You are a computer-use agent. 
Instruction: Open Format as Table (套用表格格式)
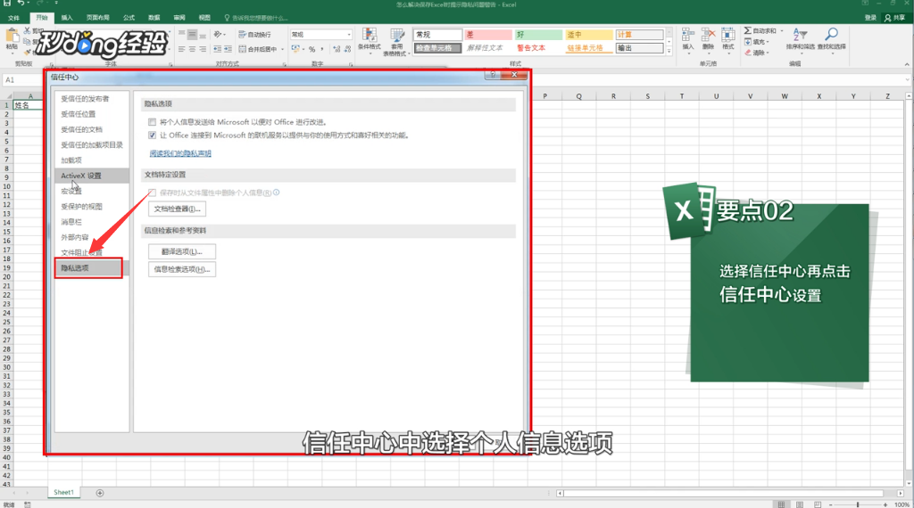click(x=396, y=42)
